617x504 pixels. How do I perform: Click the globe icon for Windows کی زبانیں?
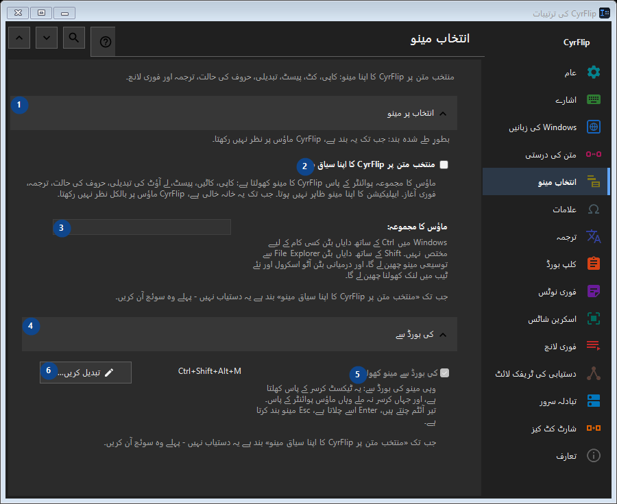pyautogui.click(x=594, y=127)
